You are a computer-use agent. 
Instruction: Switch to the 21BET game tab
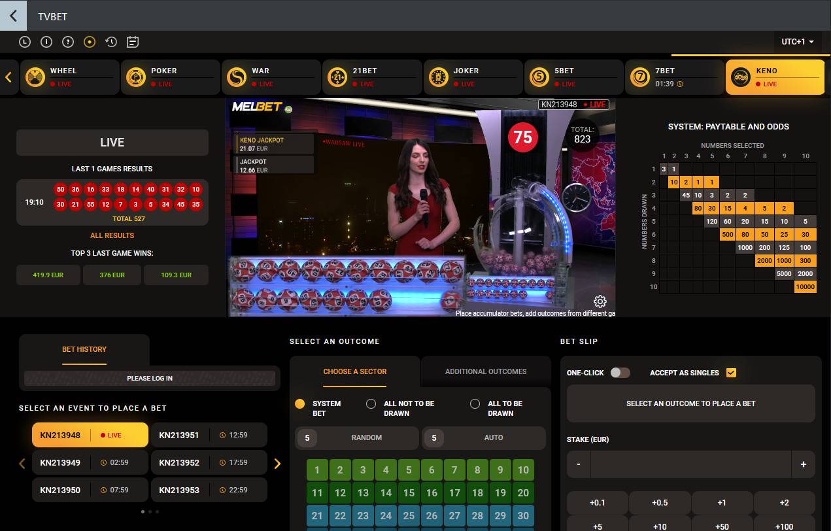(x=373, y=77)
